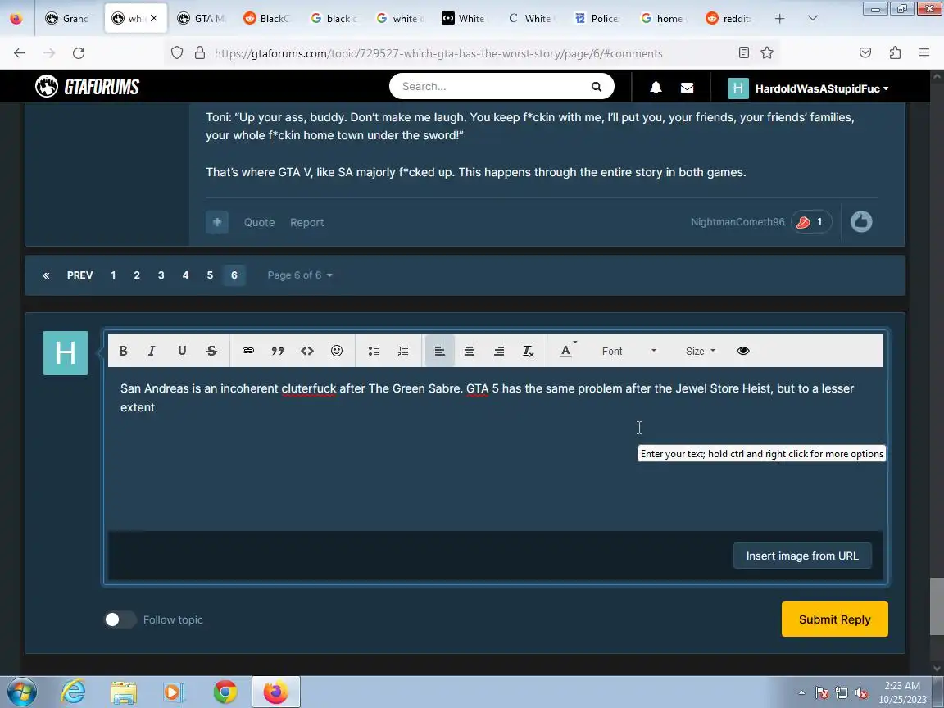Open the Windows Start menu

coord(21,692)
